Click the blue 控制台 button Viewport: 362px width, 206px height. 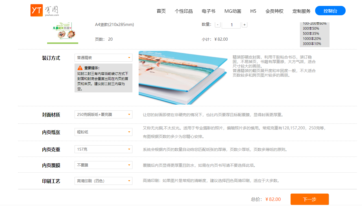(x=330, y=11)
